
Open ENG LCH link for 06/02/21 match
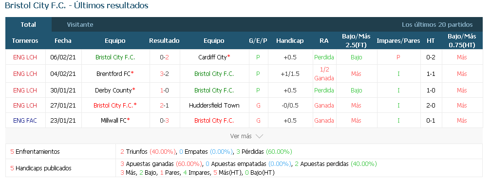tap(25, 57)
